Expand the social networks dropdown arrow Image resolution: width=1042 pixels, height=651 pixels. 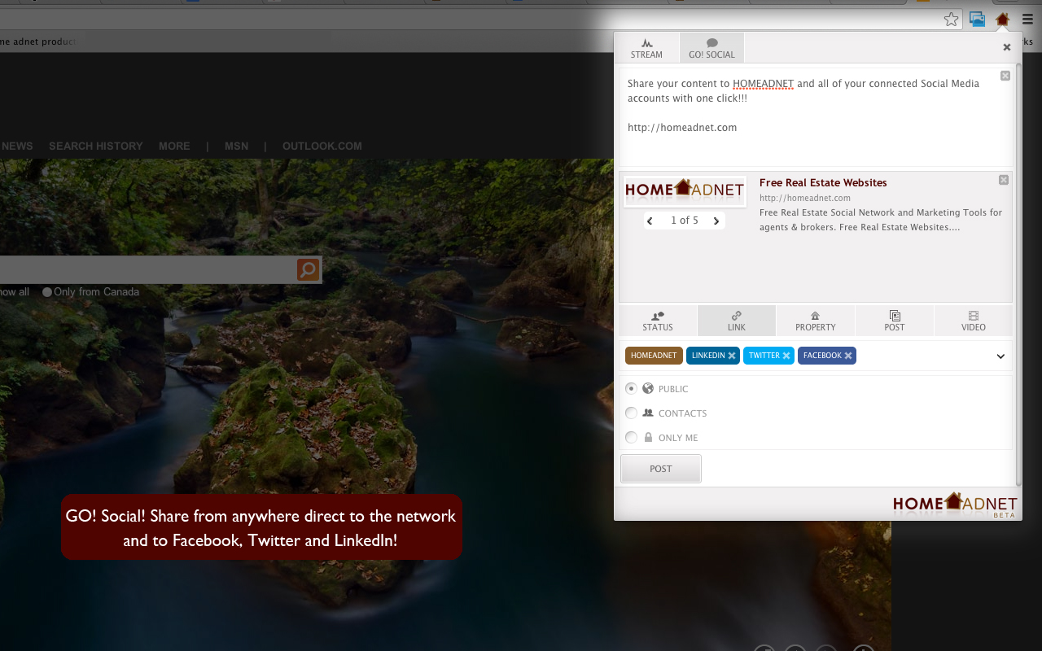[1001, 356]
